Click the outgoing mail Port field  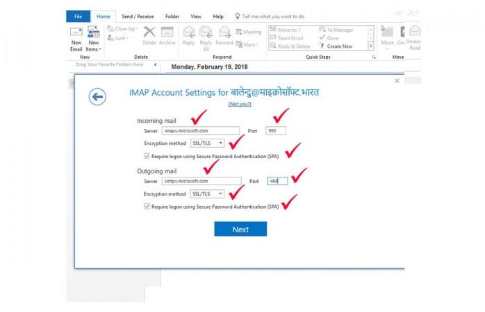277,181
